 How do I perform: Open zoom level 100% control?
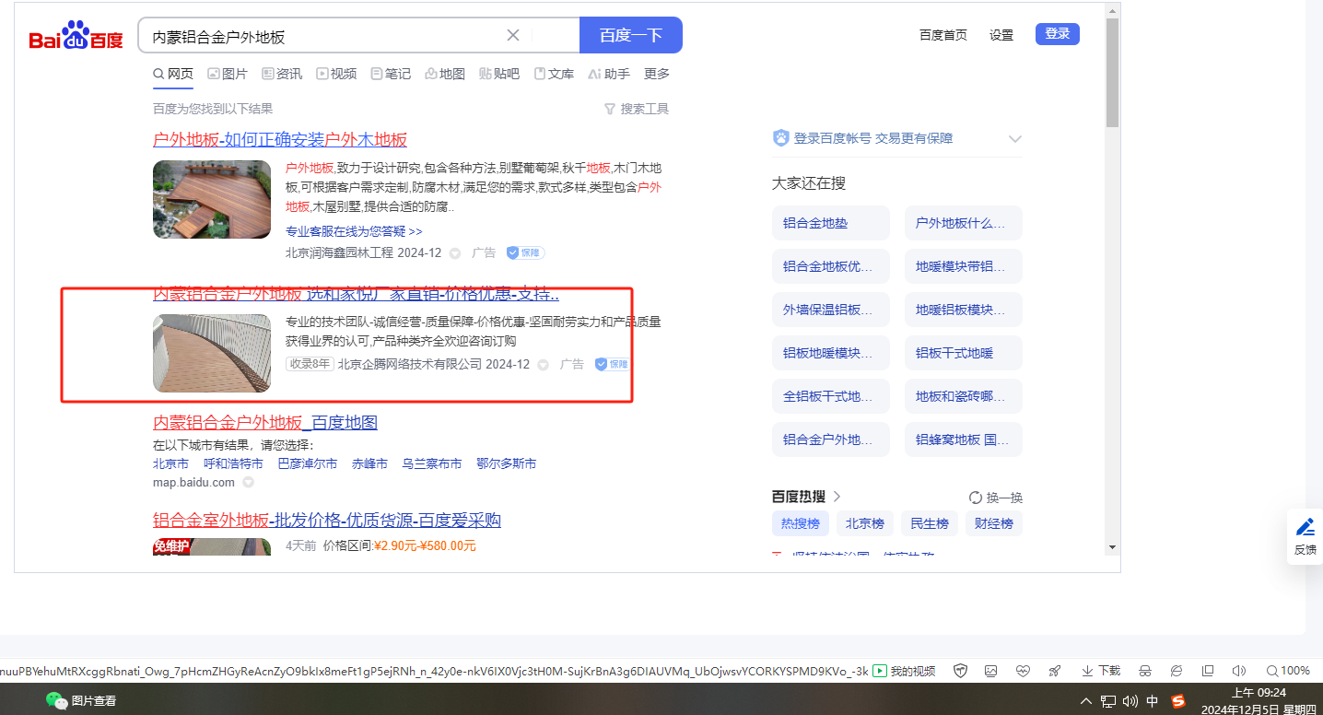[x=1288, y=671]
